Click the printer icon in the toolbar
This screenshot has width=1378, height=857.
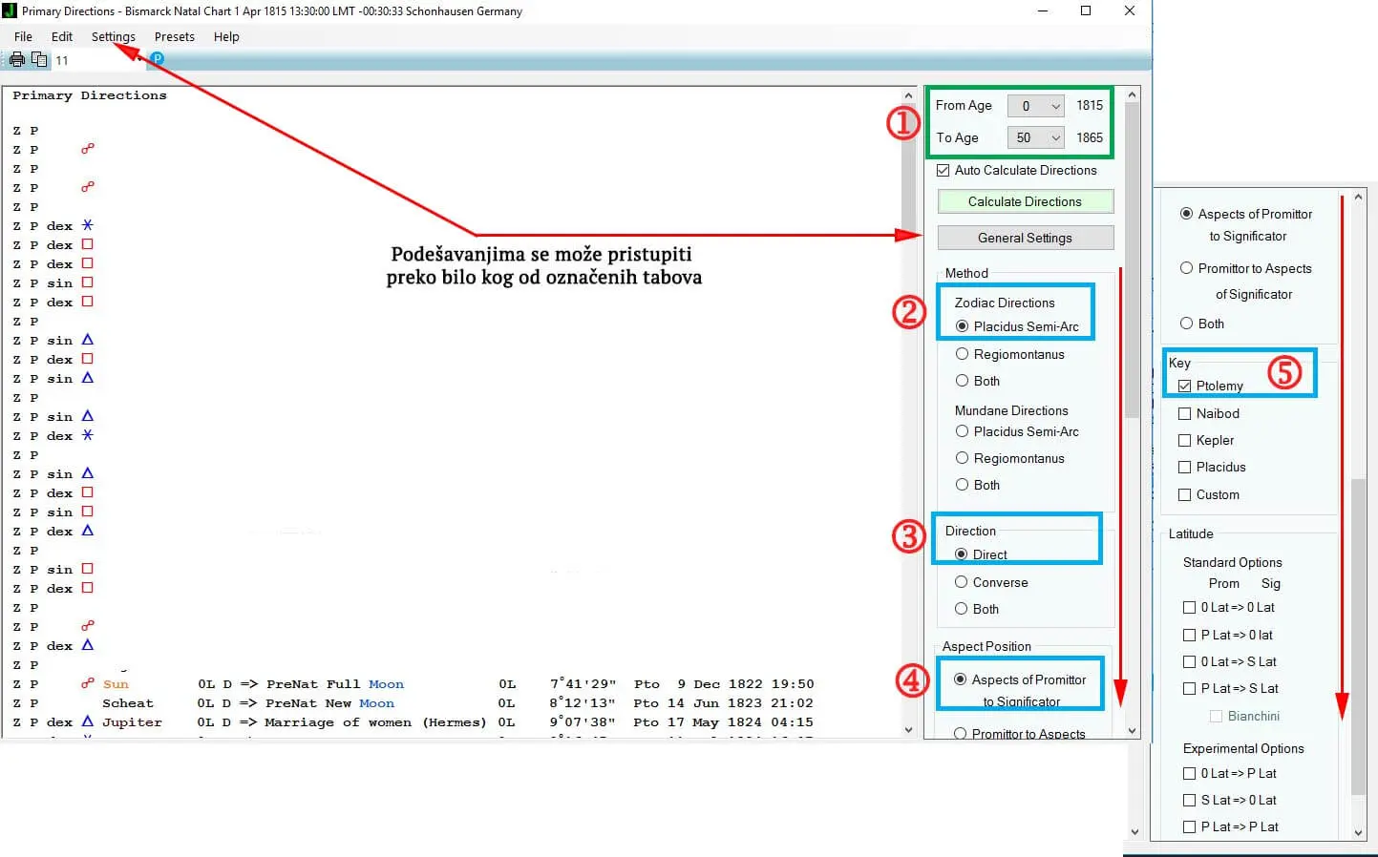pyautogui.click(x=17, y=60)
